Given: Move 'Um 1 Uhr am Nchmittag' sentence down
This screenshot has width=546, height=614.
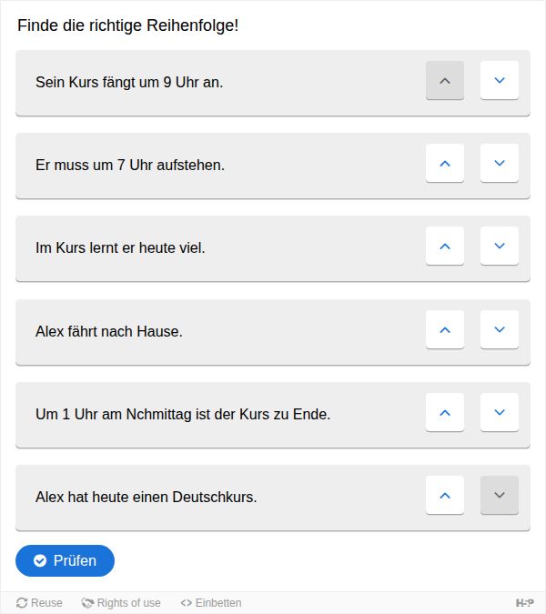Looking at the screenshot, I should [499, 413].
